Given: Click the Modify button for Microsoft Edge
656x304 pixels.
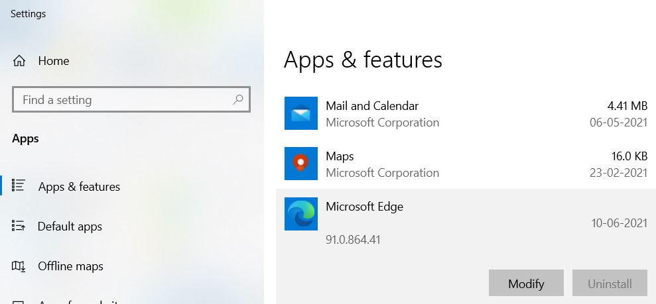Looking at the screenshot, I should tap(526, 283).
